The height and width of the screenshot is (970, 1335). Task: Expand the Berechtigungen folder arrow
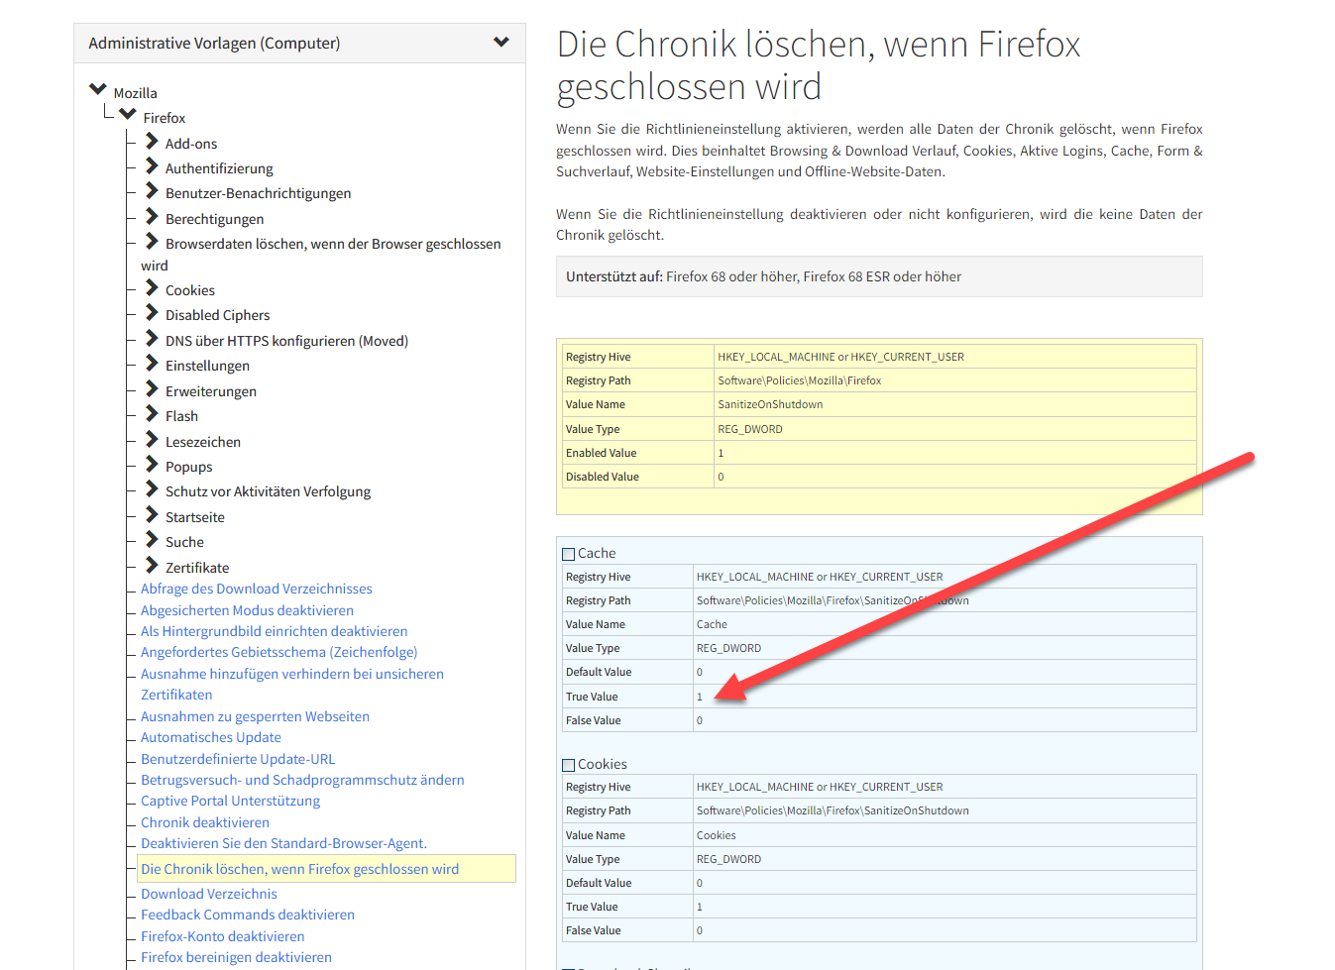152,217
